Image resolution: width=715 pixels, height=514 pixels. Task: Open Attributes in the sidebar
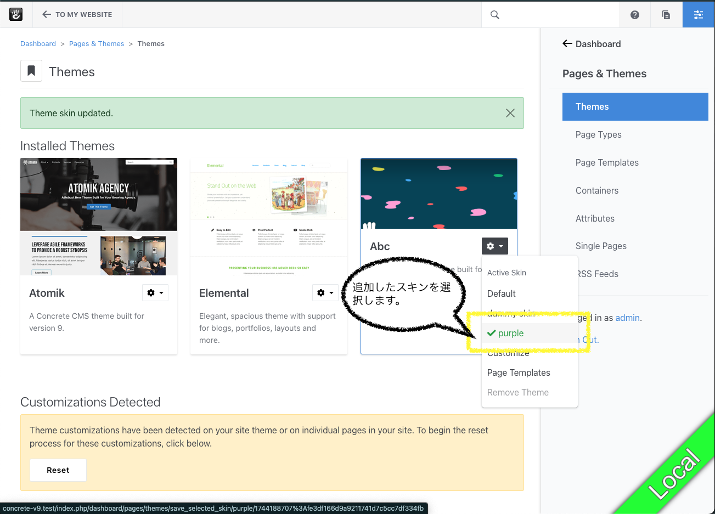(595, 218)
